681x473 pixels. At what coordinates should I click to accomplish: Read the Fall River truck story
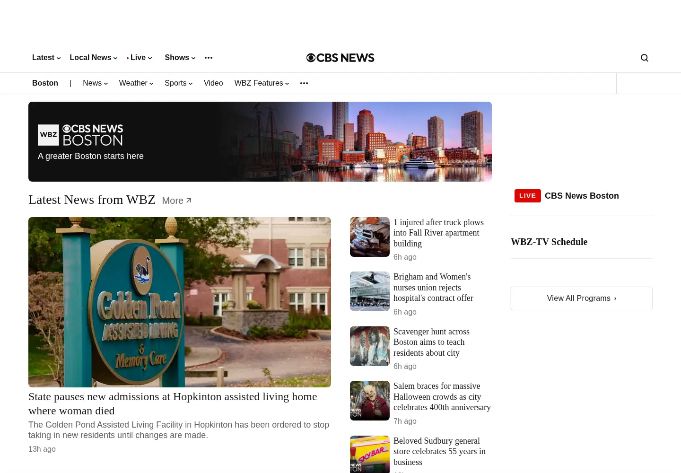pyautogui.click(x=438, y=233)
